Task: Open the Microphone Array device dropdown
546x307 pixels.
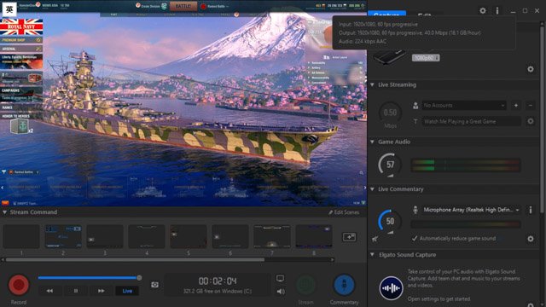Action: (471, 210)
